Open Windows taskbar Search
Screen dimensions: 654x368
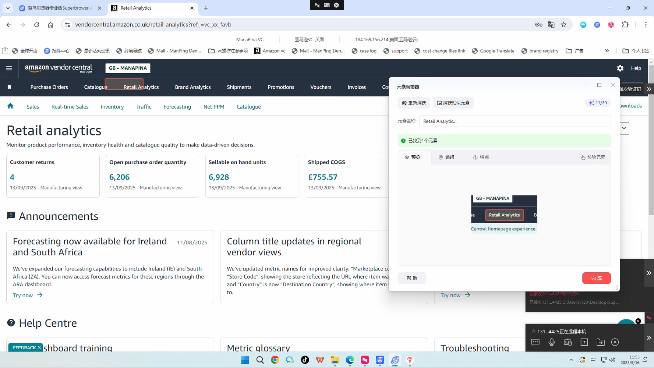point(260,360)
